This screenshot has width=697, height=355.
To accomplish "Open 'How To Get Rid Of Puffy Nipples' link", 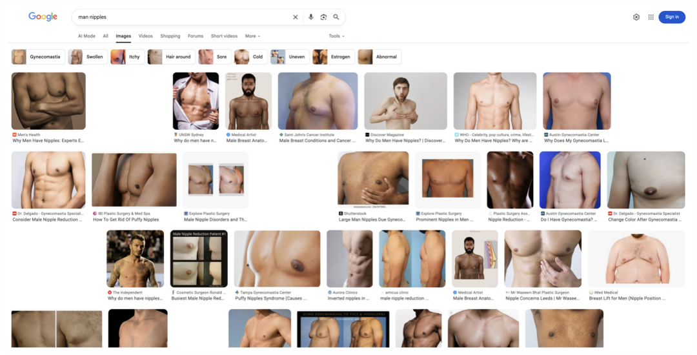I will (x=126, y=219).
